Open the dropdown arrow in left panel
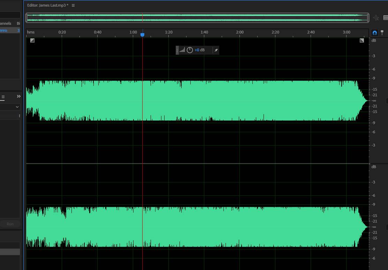 [17, 107]
